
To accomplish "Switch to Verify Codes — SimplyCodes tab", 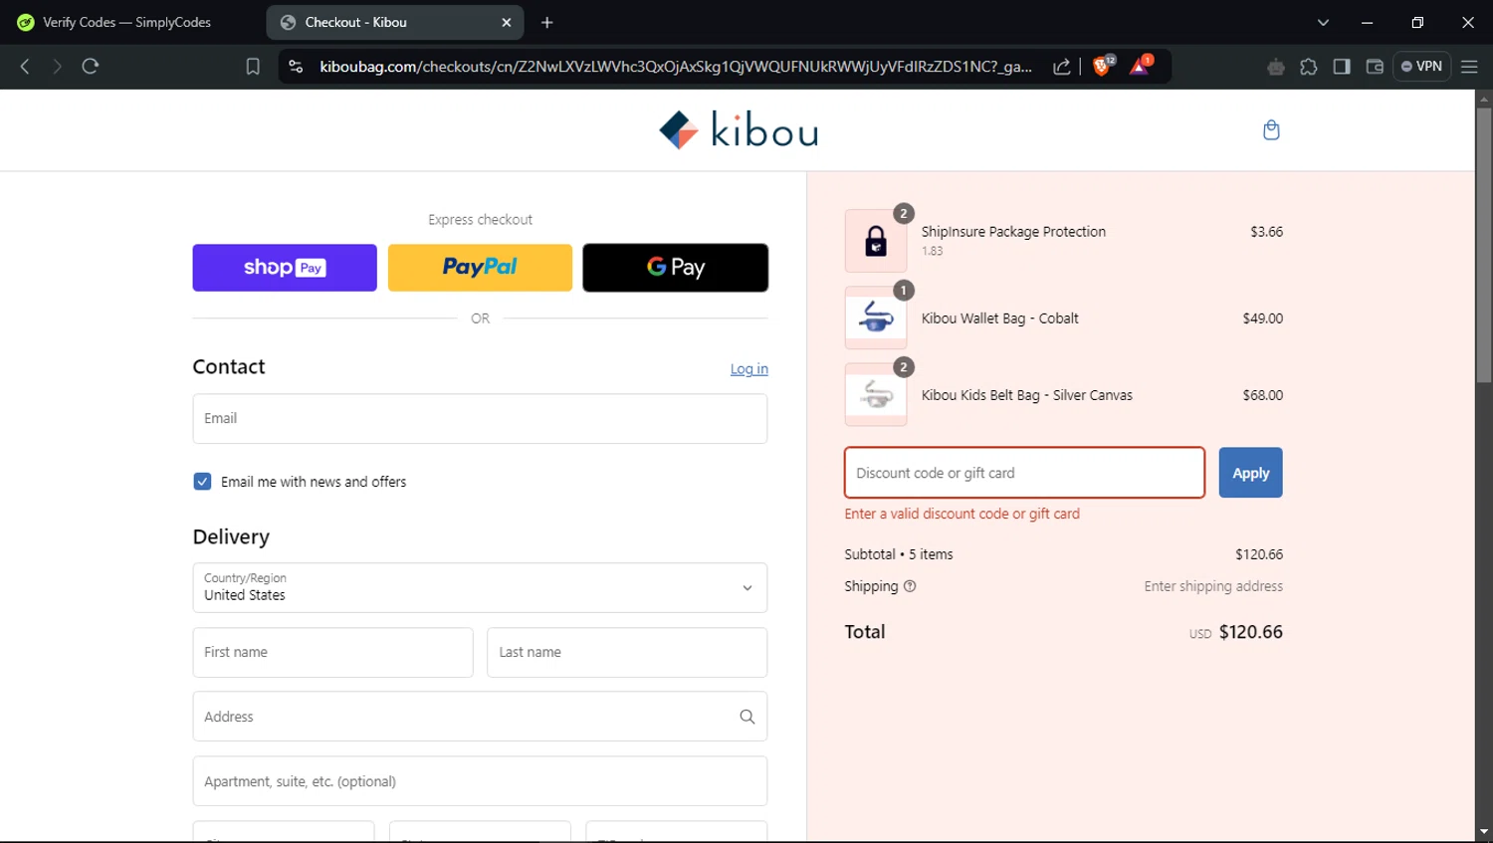I will pyautogui.click(x=127, y=22).
